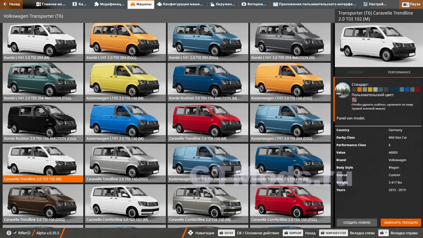This screenshot has height=238, width=423.
Task: Choose yellow Kastenwagen L1H2 2.0 TSI 150 (M)
Action: (x=125, y=82)
